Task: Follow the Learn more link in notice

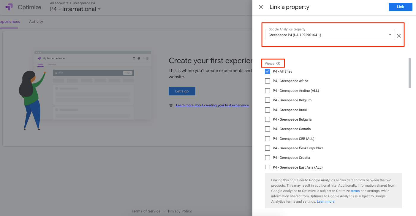Action: coord(325,201)
